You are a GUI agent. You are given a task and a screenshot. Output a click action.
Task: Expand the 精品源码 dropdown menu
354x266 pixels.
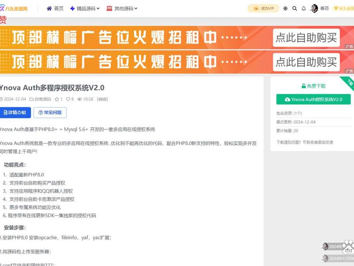(x=85, y=8)
